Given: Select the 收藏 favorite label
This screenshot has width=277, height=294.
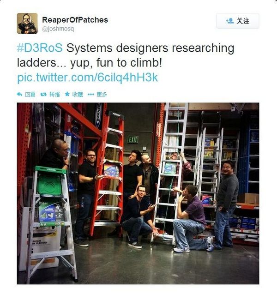Looking at the screenshot, I should click(78, 94).
